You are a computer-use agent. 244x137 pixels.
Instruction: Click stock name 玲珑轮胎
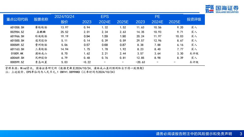pos(41,36)
